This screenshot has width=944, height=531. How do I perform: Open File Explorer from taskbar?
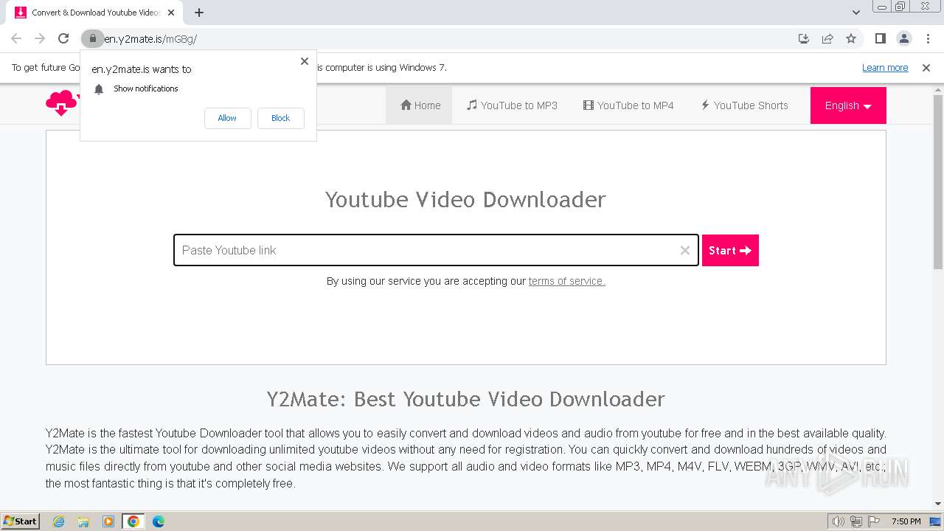[x=83, y=521]
